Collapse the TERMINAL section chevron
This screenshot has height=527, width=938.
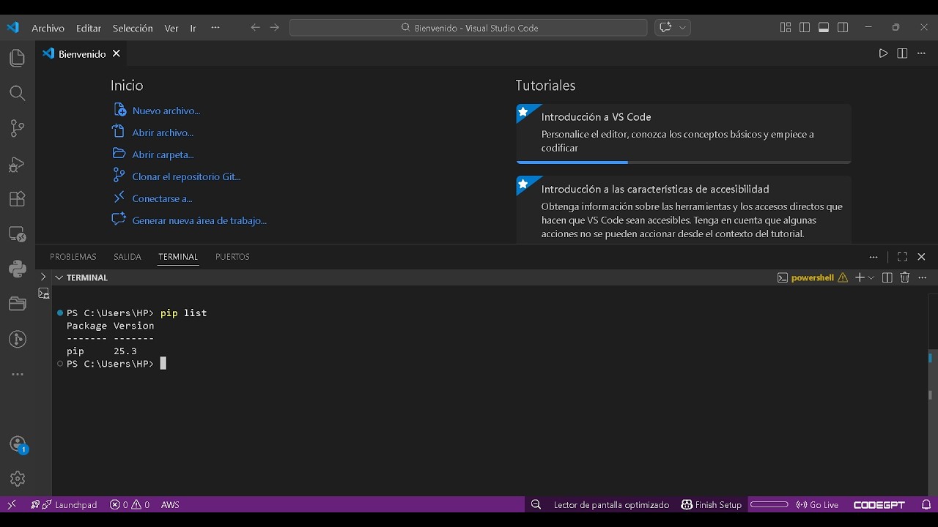pos(59,277)
